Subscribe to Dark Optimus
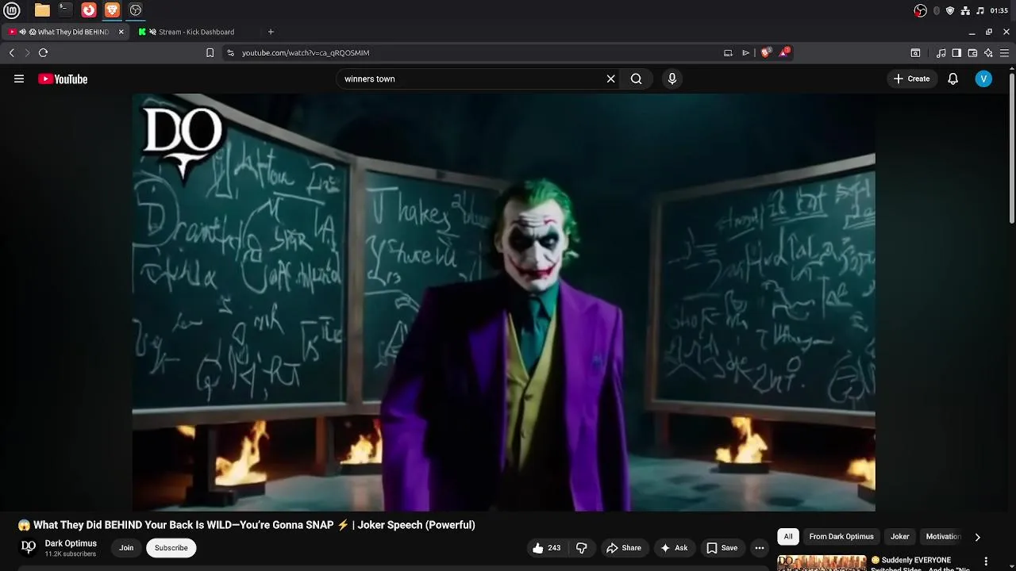This screenshot has width=1016, height=571. tap(171, 548)
